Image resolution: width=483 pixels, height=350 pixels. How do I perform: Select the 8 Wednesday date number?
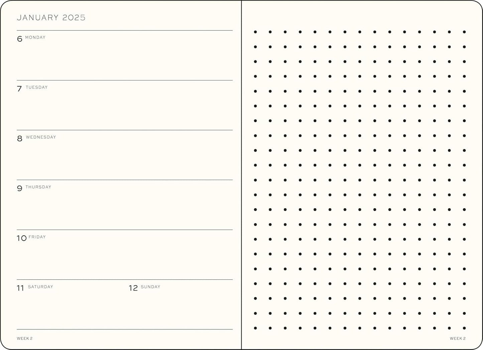click(20, 139)
